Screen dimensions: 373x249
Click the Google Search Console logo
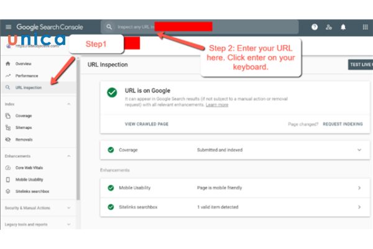pos(50,27)
